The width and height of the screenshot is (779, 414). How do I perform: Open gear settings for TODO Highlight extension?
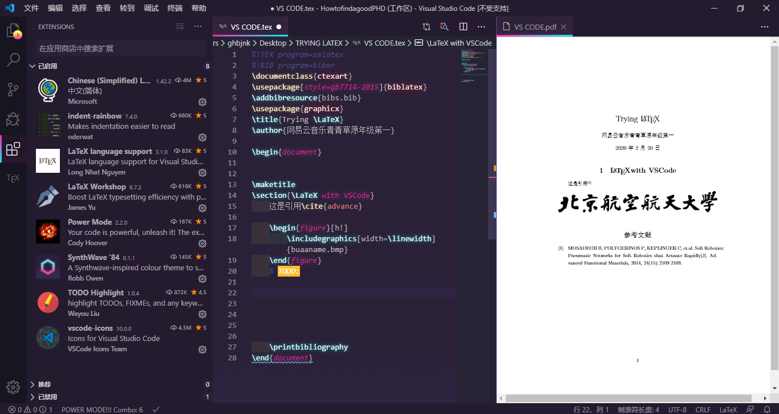(202, 314)
